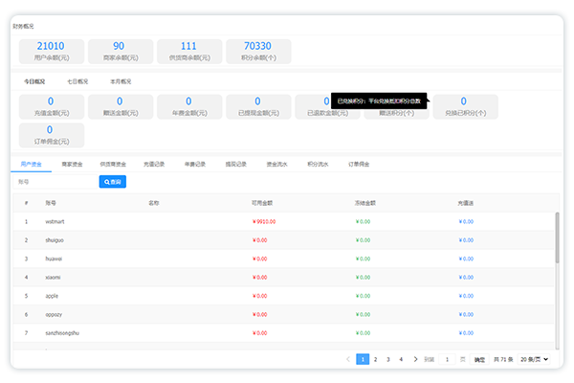This screenshot has width=574, height=383.
Task: Click the 账号 search input field
Action: [54, 181]
